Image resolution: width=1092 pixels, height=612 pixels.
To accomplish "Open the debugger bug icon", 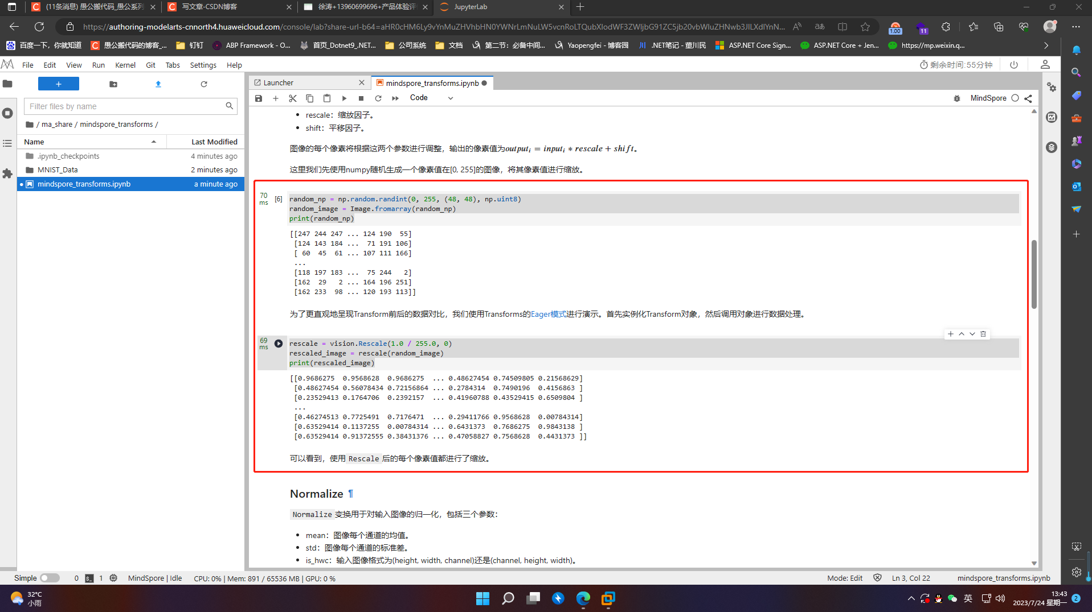I will pyautogui.click(x=957, y=98).
